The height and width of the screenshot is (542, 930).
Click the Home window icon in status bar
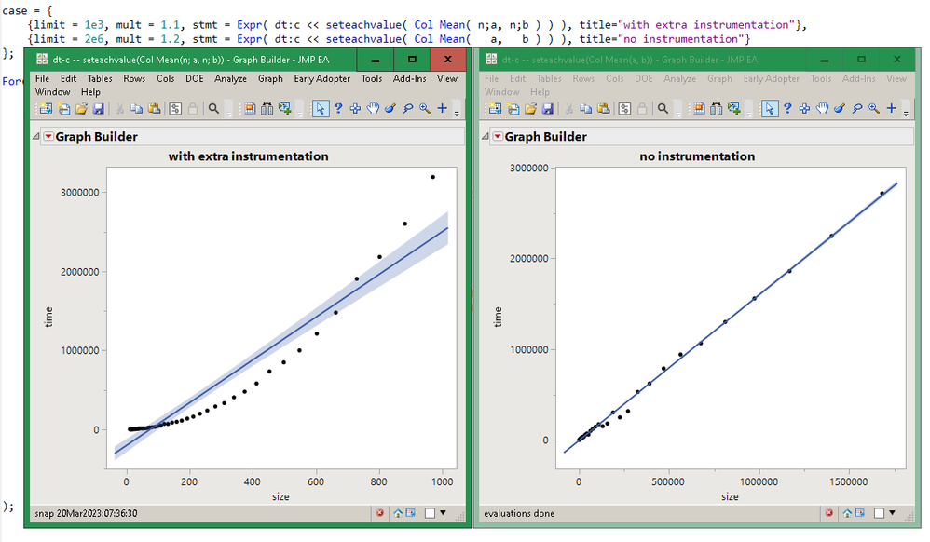[397, 513]
